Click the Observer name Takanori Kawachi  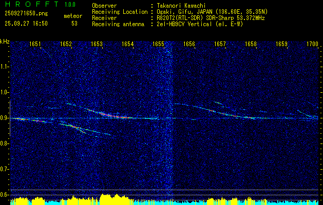tap(181, 6)
